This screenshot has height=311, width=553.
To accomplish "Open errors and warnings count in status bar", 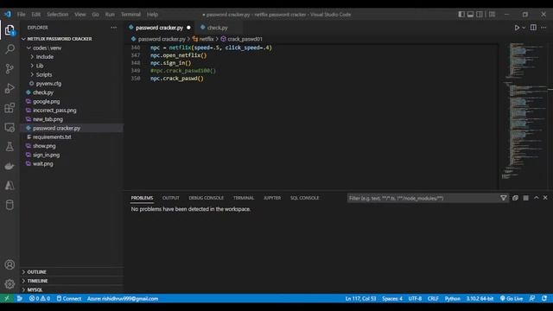I will [x=40, y=298].
